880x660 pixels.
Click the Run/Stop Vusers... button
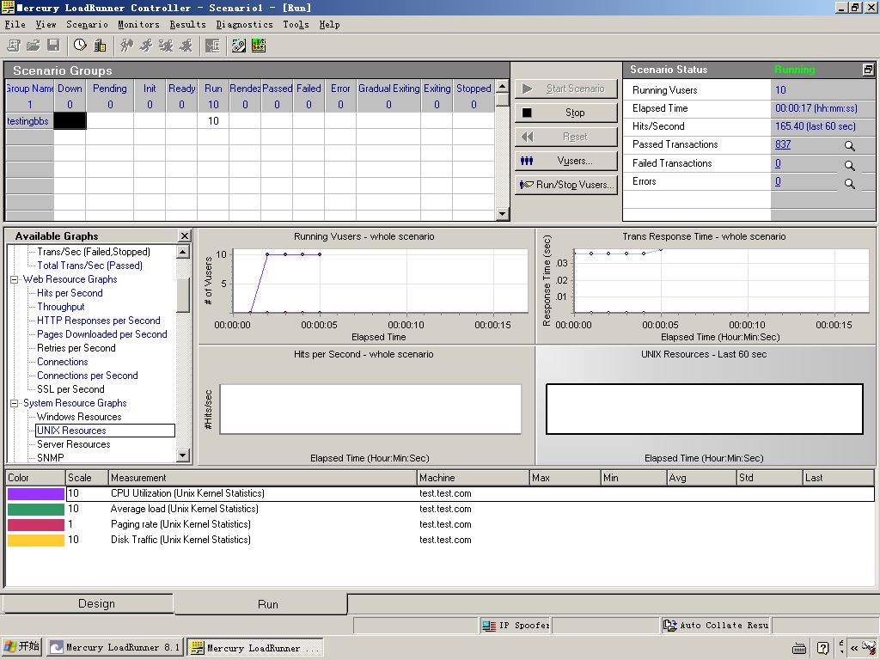pos(565,185)
